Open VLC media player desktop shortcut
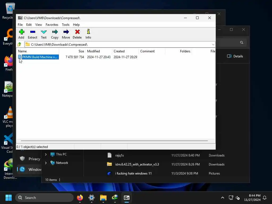The height and width of the screenshot is (204, 272). (x=8, y=117)
